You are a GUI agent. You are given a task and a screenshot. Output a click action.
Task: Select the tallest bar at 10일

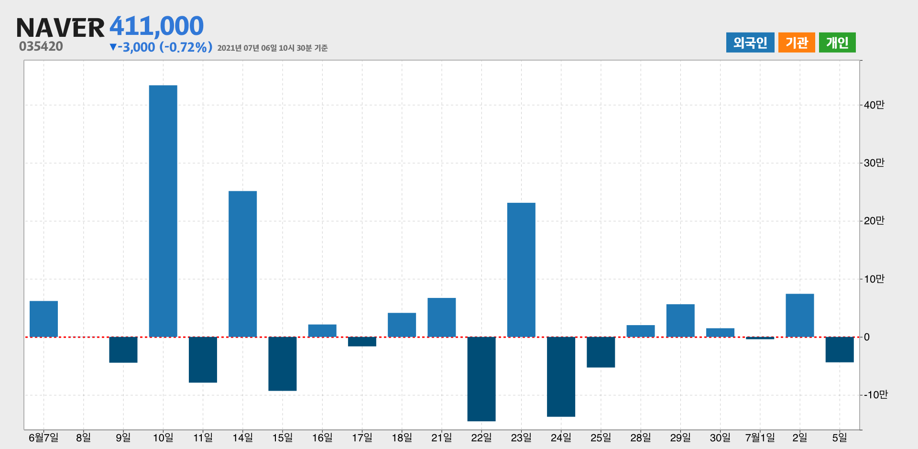[163, 211]
